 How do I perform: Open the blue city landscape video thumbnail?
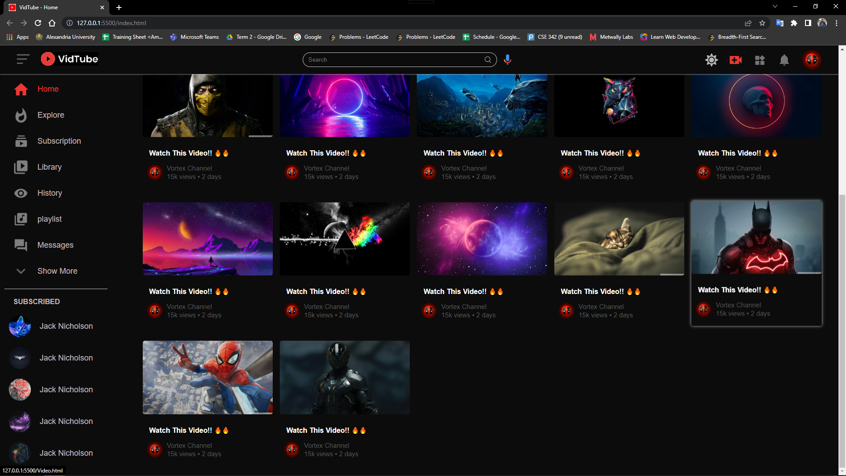482,106
